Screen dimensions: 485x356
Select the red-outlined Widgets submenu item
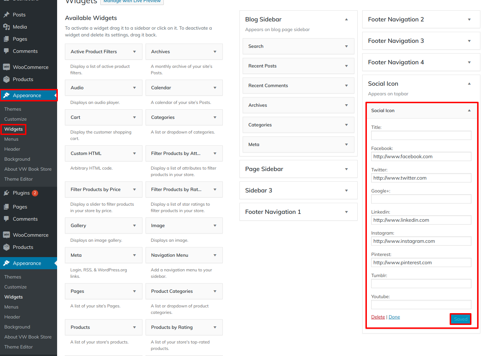click(14, 129)
